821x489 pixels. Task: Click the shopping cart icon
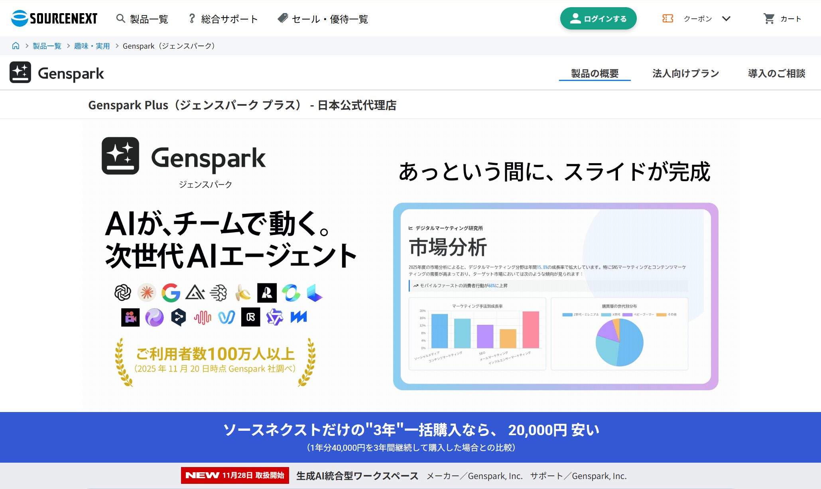[x=769, y=18]
